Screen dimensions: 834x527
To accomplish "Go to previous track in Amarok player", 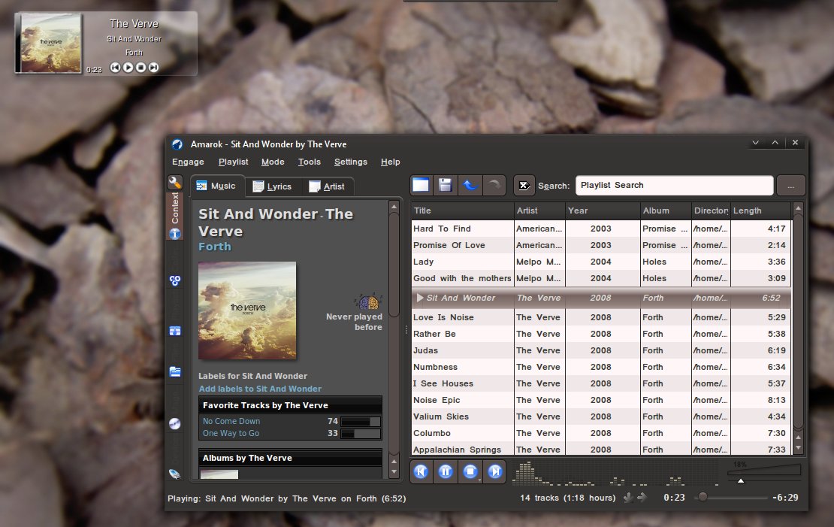I will click(x=421, y=471).
